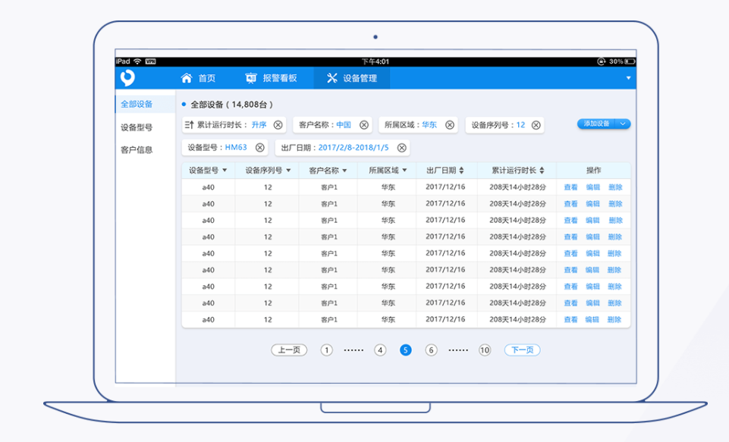Expand the 添加设备 dropdown arrow
Viewport: 729px width, 442px height.
[x=623, y=124]
